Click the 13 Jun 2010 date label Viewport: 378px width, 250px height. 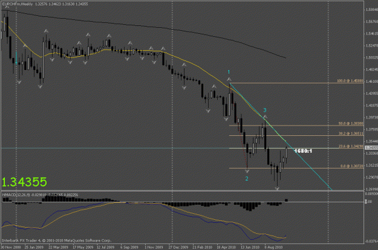[250, 247]
